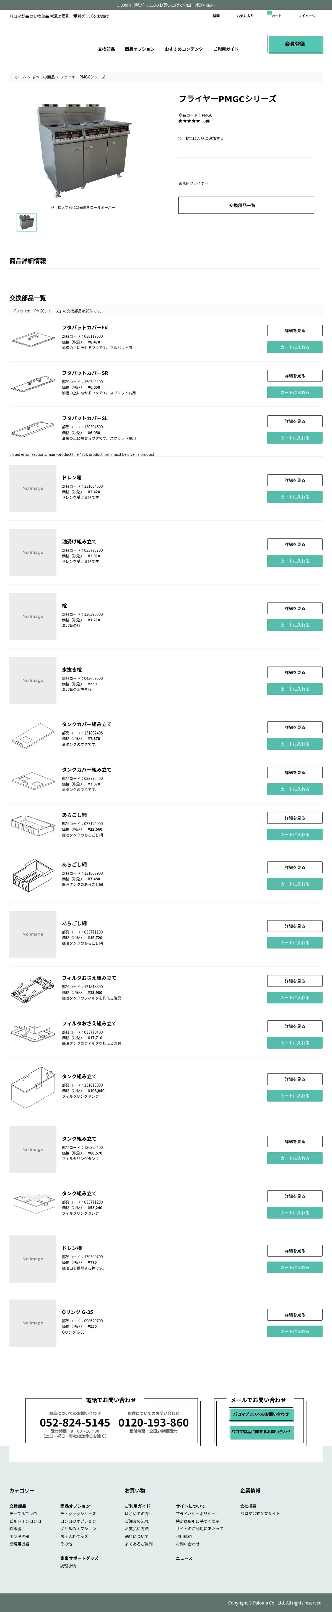The height and width of the screenshot is (1612, 332).
Task: Go to すべての商品 in the breadcrumb
Action: 43,77
